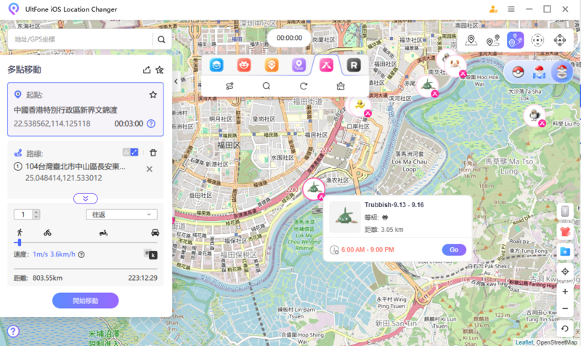This screenshot has height=346, width=581.
Task: Export the multi-spot route with share icon
Action: coord(147,70)
